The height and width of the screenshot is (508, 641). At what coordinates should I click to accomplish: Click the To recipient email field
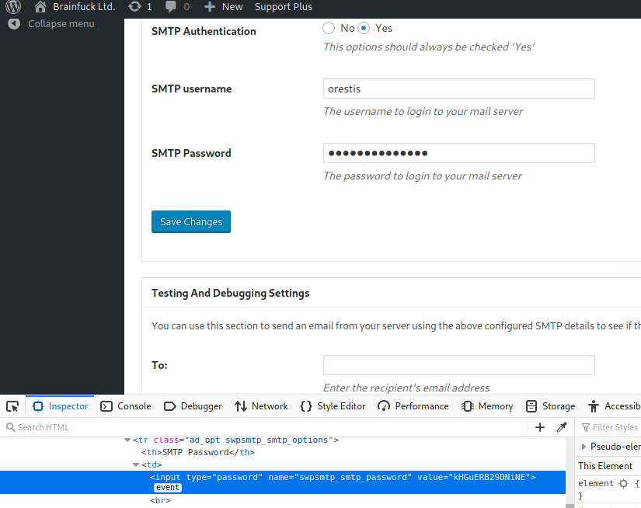(x=458, y=365)
